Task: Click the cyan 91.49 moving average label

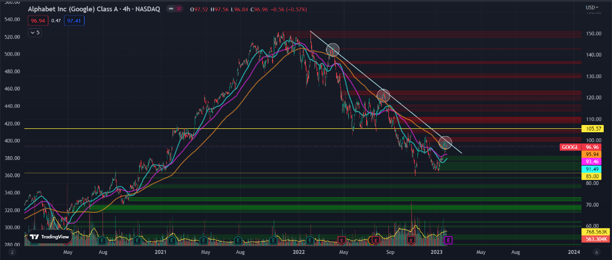Action: click(593, 169)
